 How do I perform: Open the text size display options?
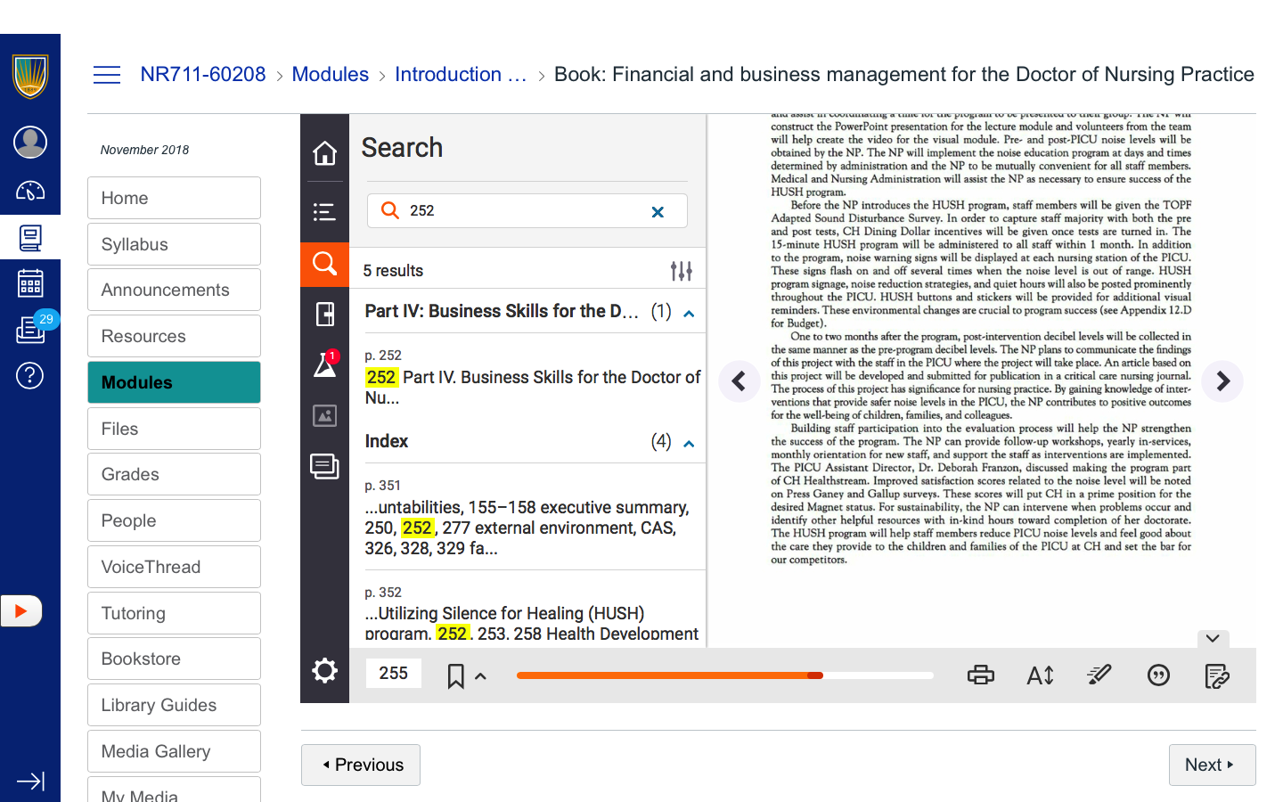tap(1040, 675)
